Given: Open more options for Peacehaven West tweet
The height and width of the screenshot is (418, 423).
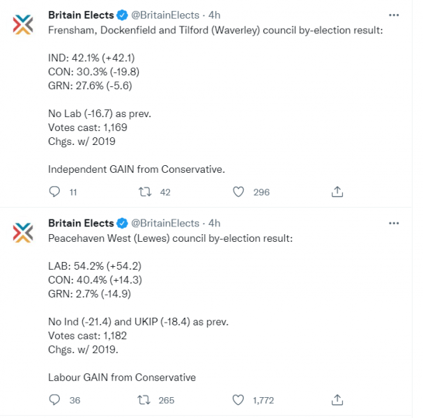Looking at the screenshot, I should [394, 223].
